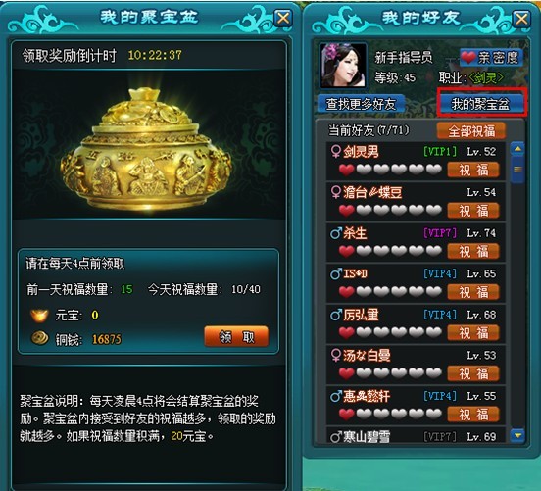Bless all friends with 全部祝福
Viewport: 541px width, 491px height.
tap(471, 130)
